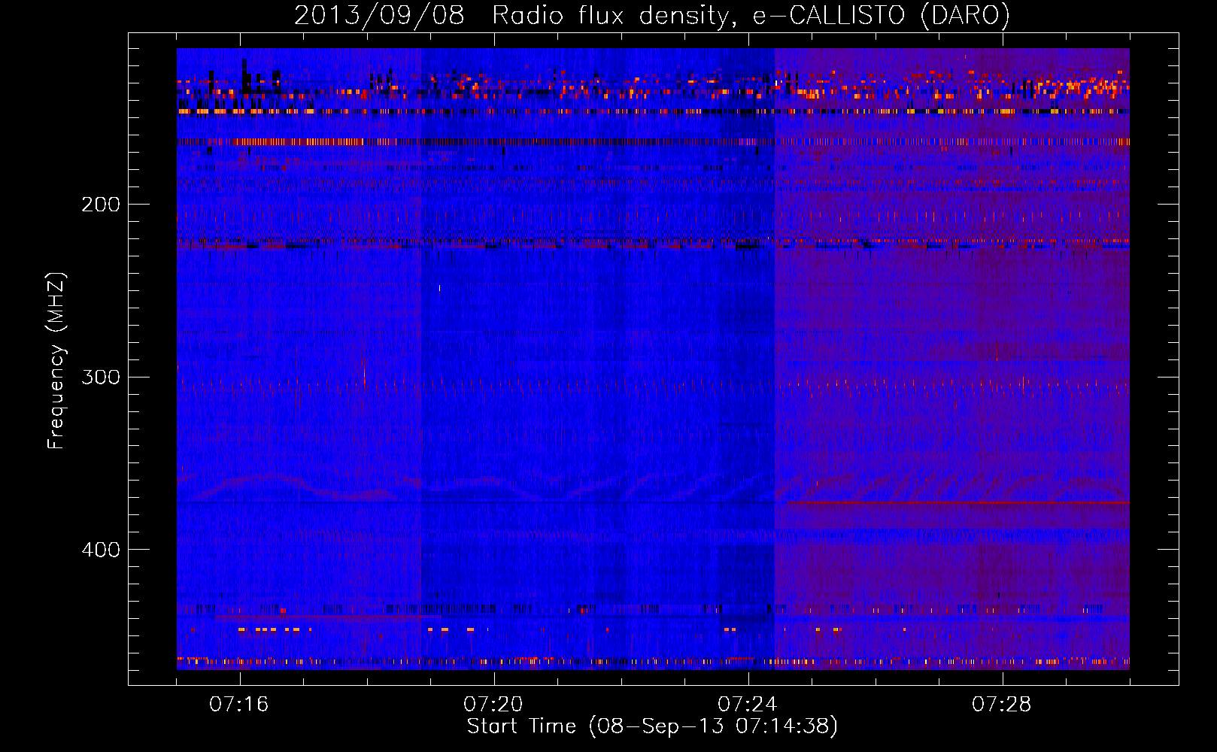
Task: Click the 'Start Time (08-Sep-13 07:14:38)' label
Action: [652, 726]
